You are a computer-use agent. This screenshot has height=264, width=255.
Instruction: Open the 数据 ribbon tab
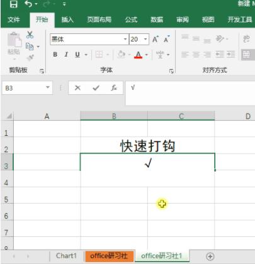pyautogui.click(x=157, y=19)
